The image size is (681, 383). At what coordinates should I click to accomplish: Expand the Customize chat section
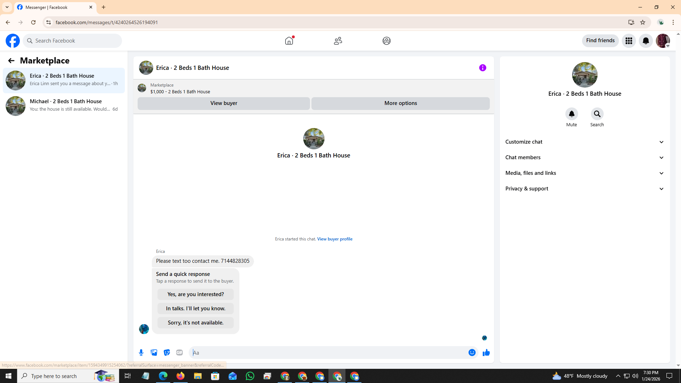585,142
